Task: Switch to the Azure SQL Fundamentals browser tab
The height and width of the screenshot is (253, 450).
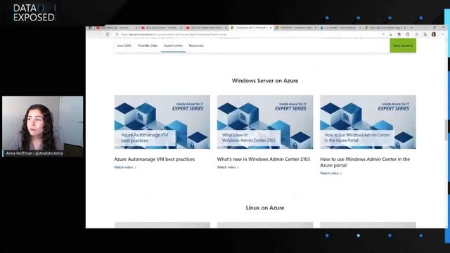Action: coord(385,27)
